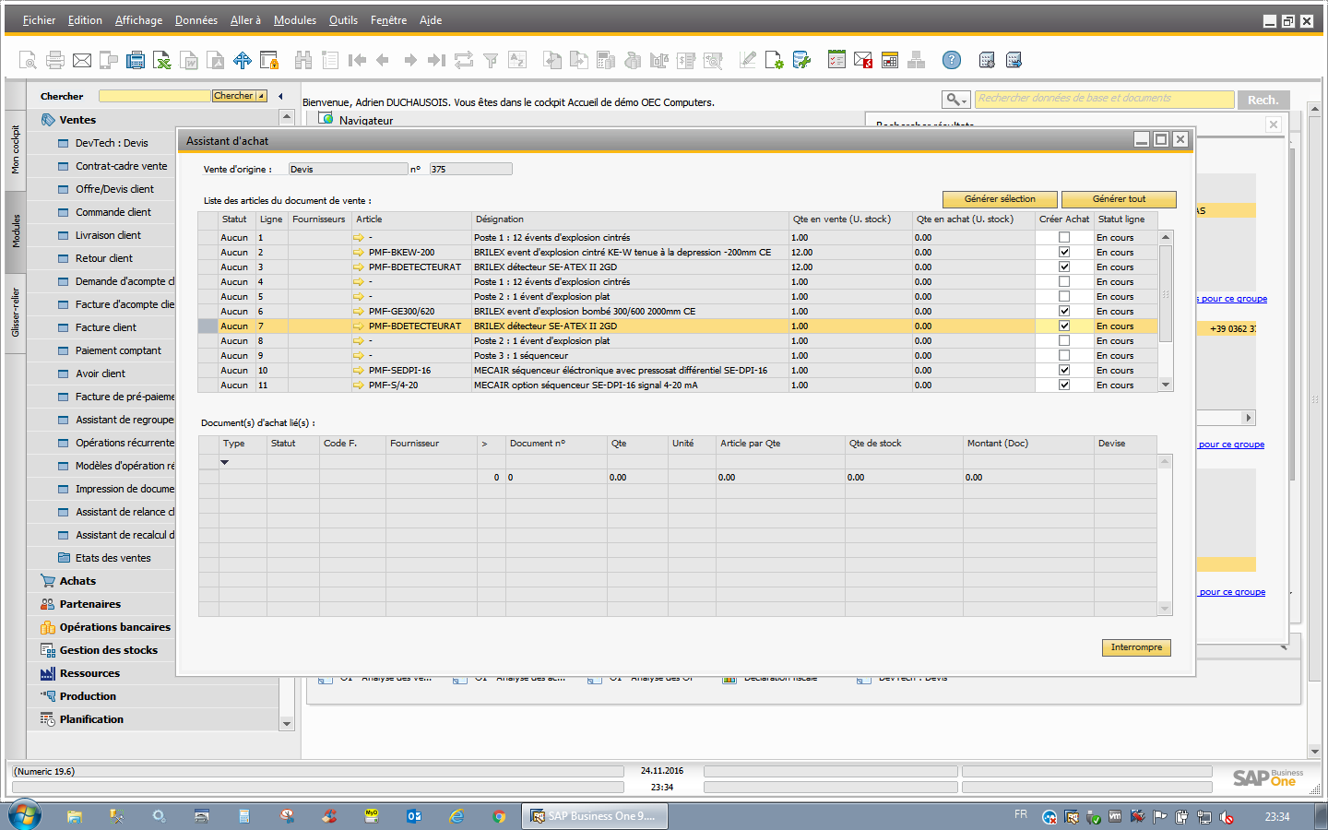This screenshot has height=830, width=1328.
Task: Click the Filter funnel toolbar icon
Action: [491, 61]
